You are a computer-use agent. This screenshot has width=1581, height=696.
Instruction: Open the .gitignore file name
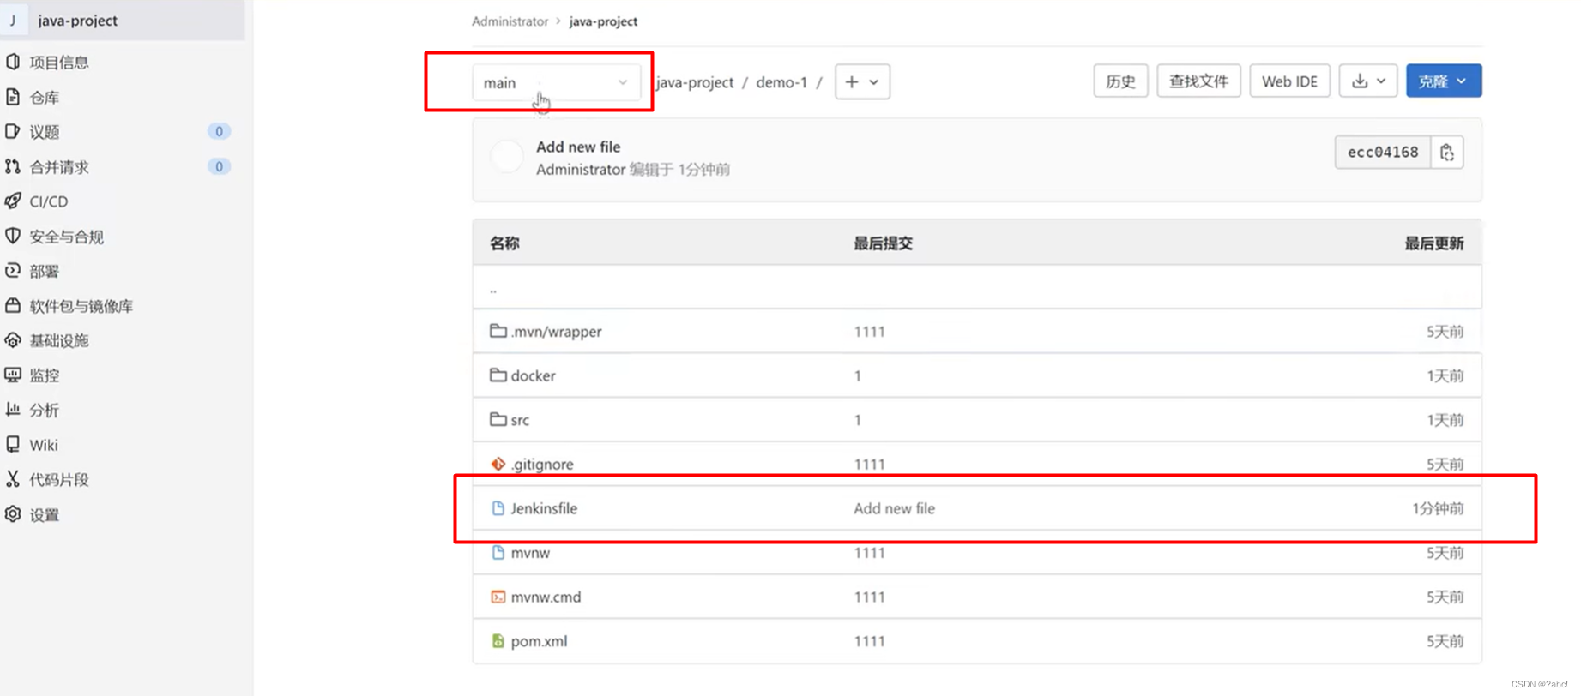(x=542, y=464)
